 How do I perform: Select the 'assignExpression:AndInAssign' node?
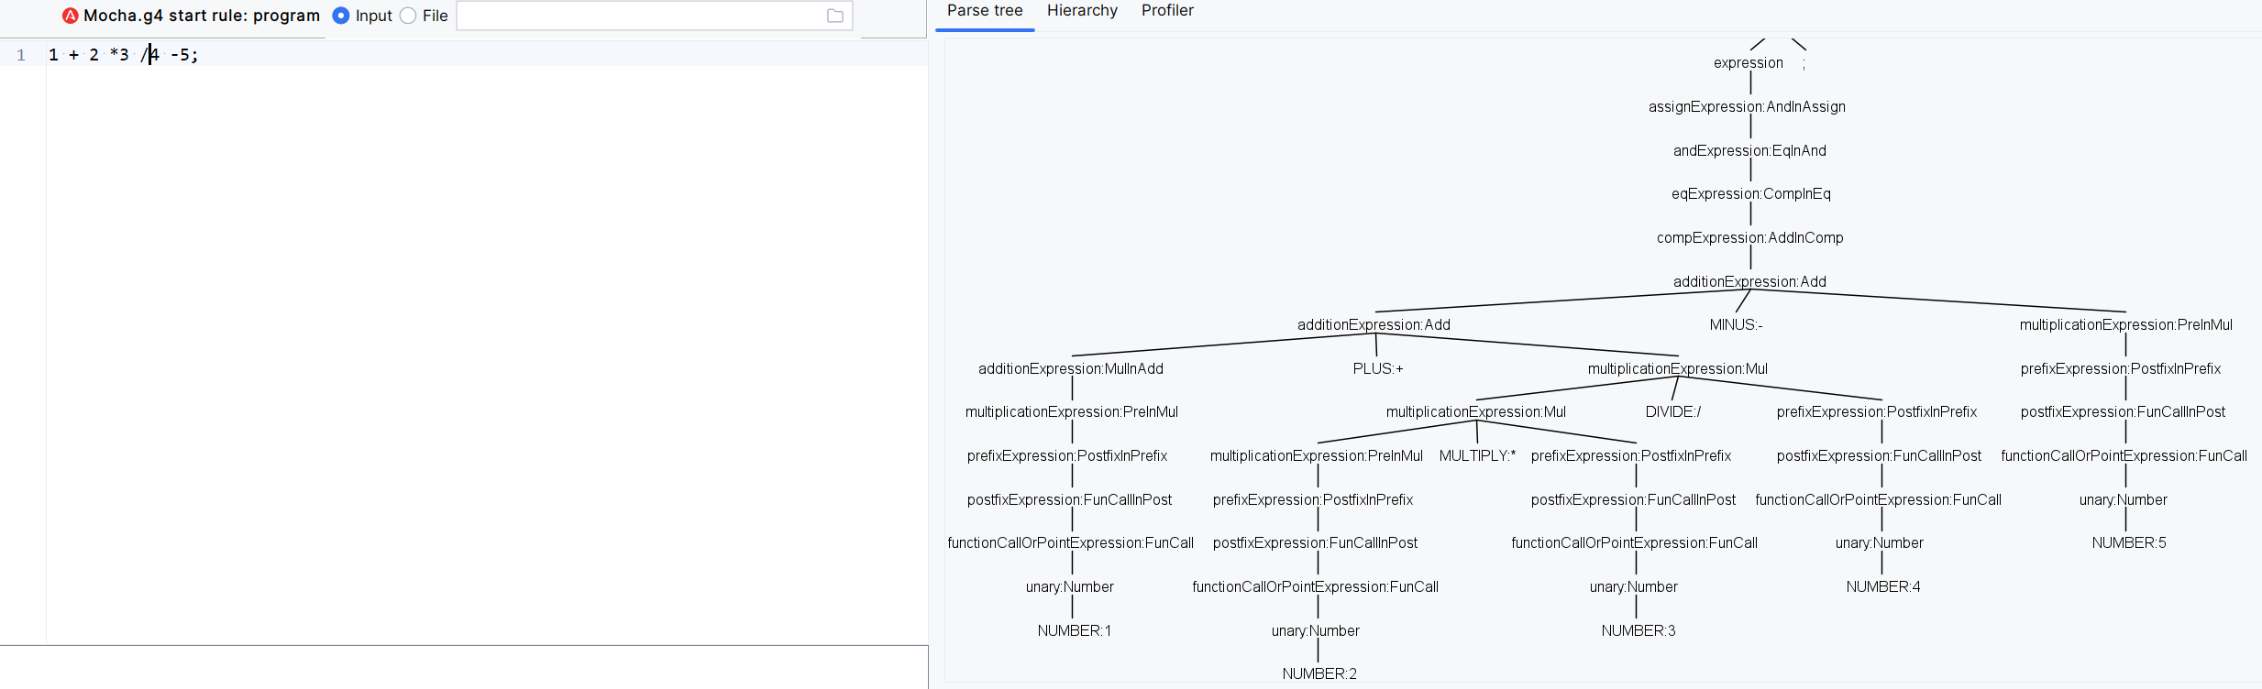click(1747, 107)
